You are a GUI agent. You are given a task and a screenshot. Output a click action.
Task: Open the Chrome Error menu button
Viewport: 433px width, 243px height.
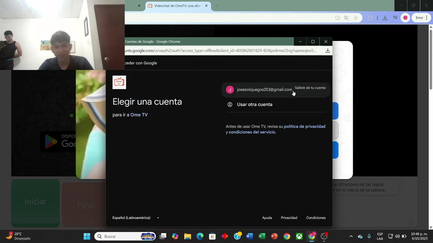click(421, 18)
